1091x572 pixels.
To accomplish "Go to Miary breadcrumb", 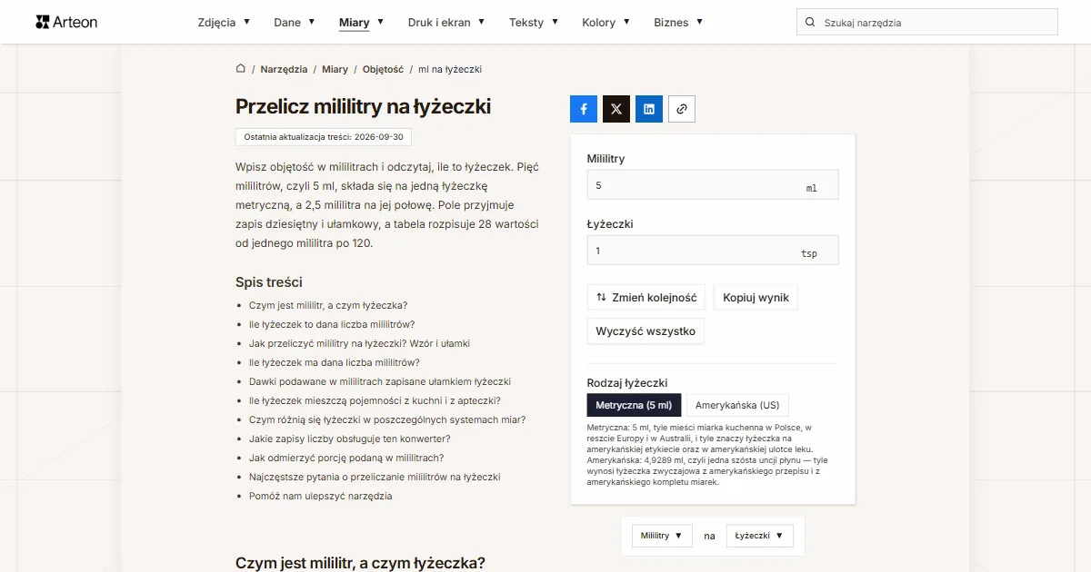I will (335, 69).
